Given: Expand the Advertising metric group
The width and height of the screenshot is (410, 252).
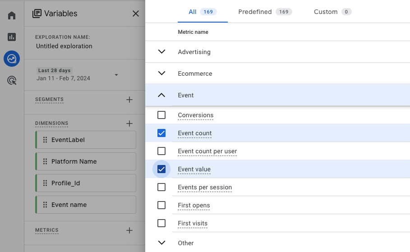Looking at the screenshot, I should [161, 52].
